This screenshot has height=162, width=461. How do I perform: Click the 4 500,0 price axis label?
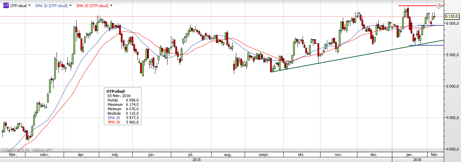coord(452,118)
